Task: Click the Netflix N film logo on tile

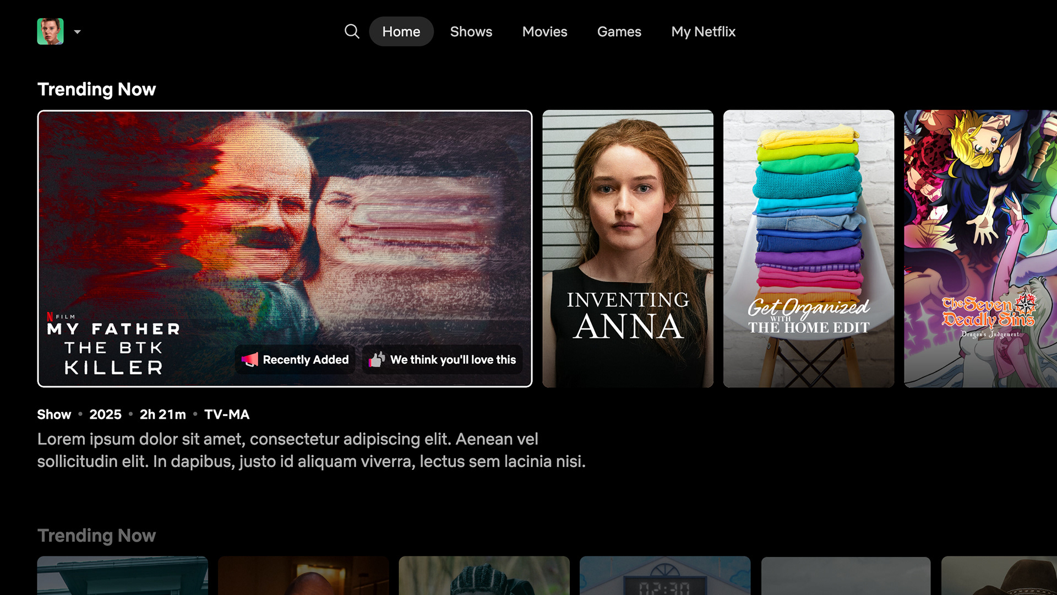Action: coord(50,317)
